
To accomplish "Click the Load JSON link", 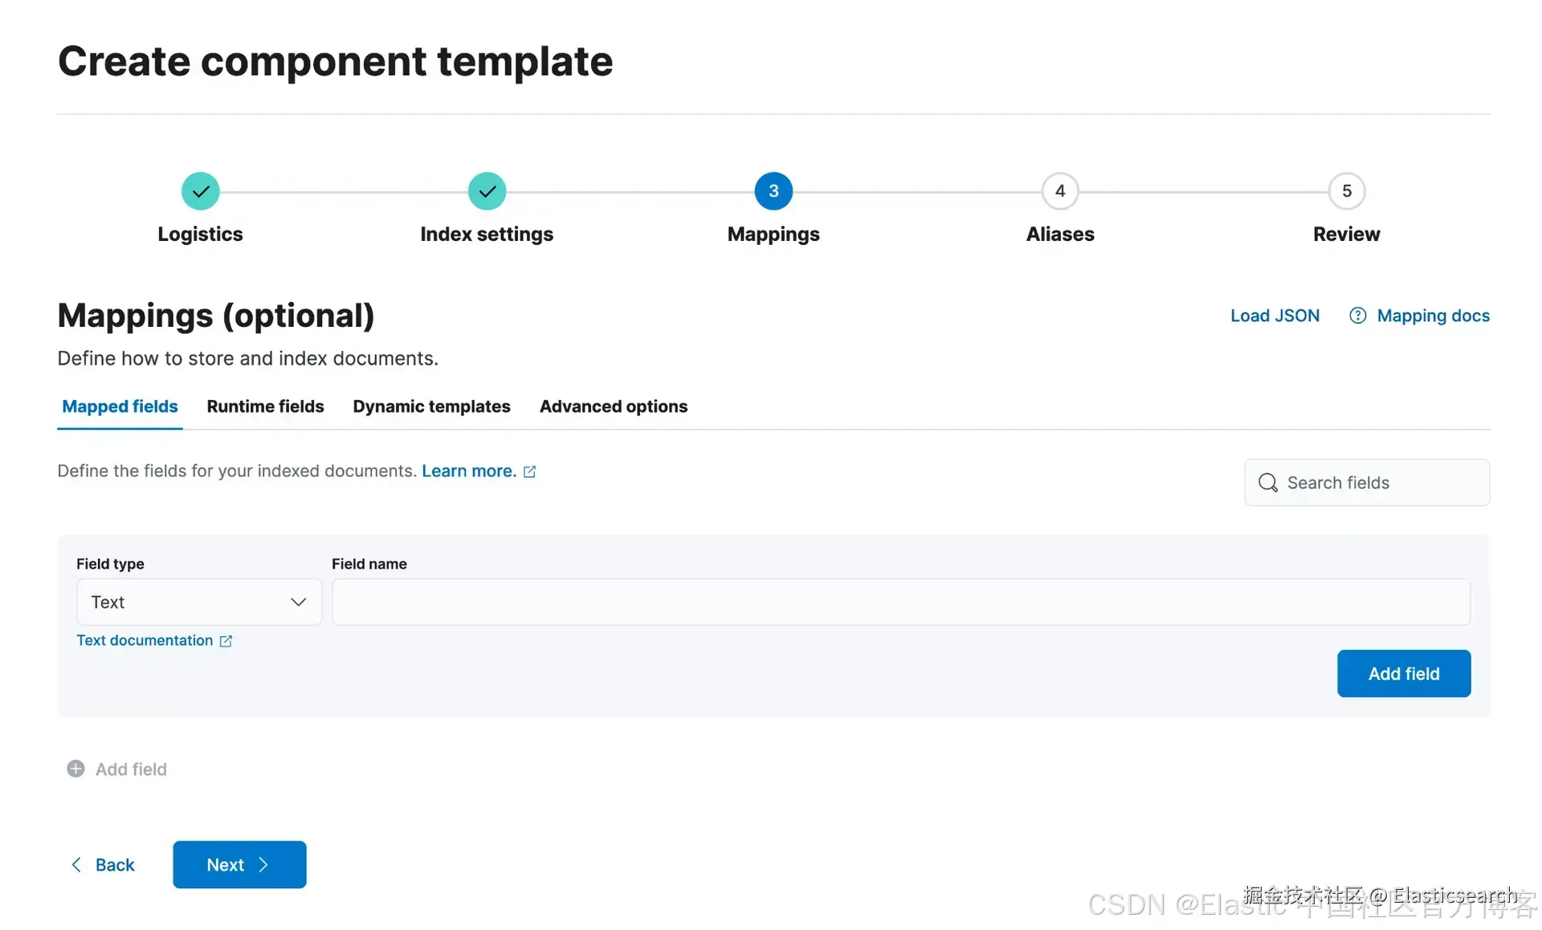I will [1275, 316].
